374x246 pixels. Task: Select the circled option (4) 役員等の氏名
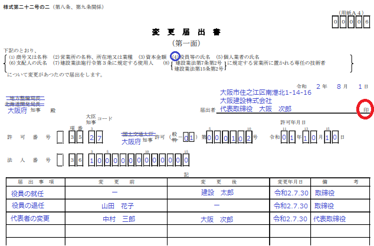pos(191,57)
